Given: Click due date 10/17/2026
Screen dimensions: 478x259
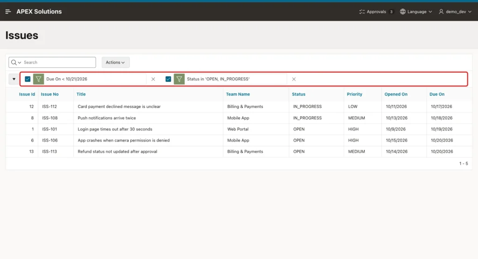Looking at the screenshot, I should [x=442, y=107].
